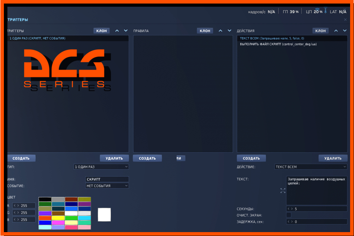
Task: Move selected trigger up in ТРИГГЕРЫ list
Action: click(117, 31)
